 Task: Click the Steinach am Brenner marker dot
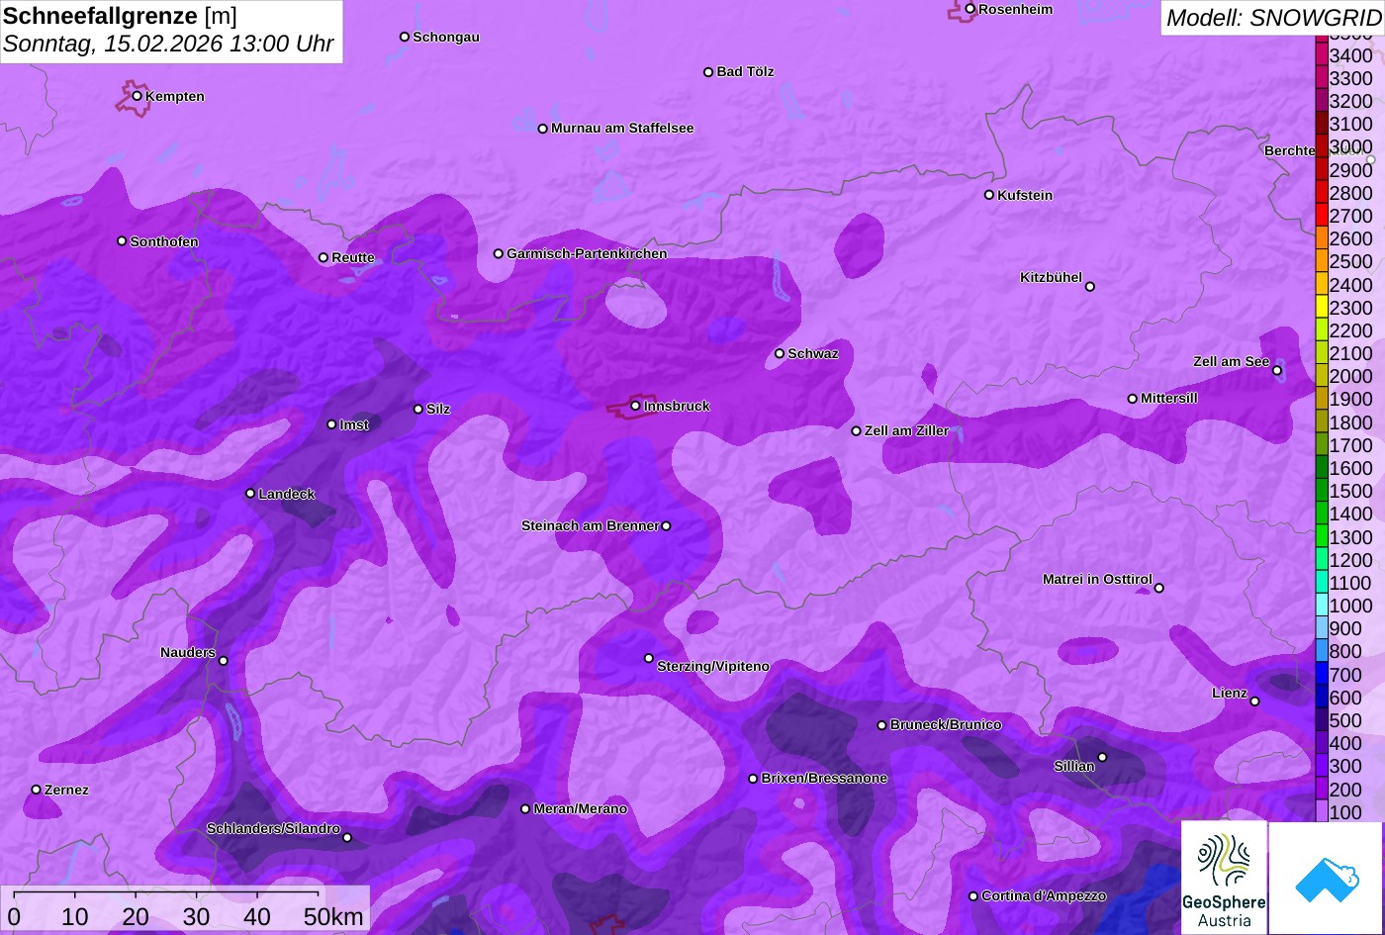[x=666, y=526]
